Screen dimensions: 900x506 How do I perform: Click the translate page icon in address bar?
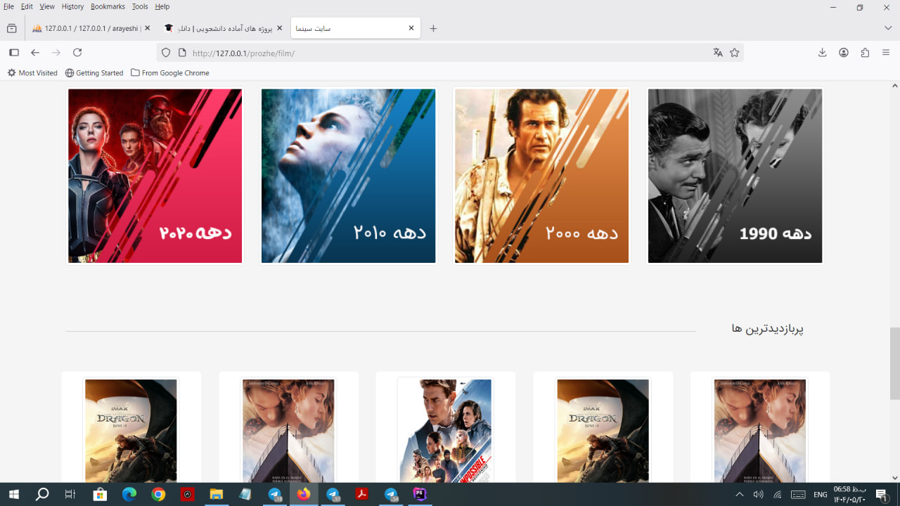click(718, 53)
